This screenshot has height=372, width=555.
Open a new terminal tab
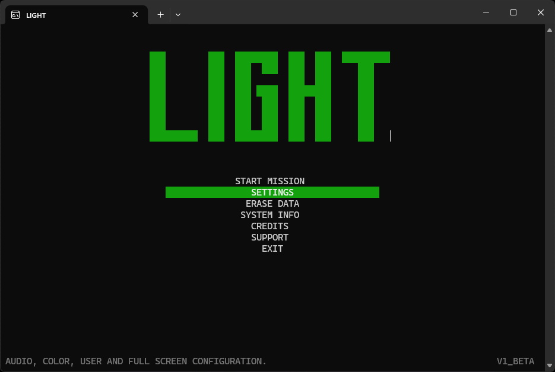point(160,15)
